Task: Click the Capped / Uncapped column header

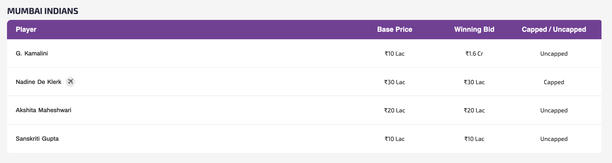Action: 554,29
